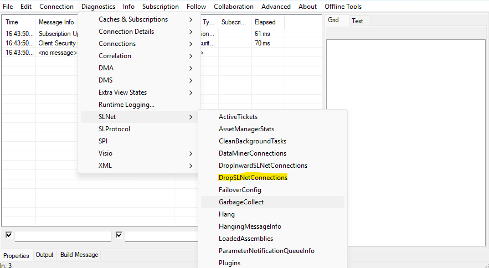The image size is (489, 268).
Task: Select Plugins entry in SLNet submenu
Action: 272,262
